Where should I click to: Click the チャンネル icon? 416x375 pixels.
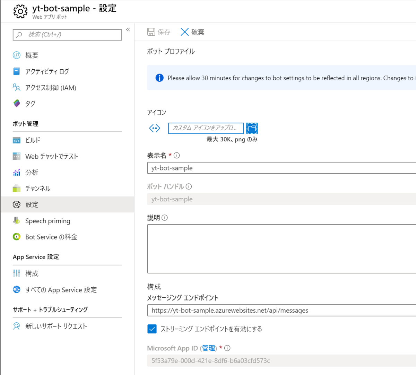point(17,189)
